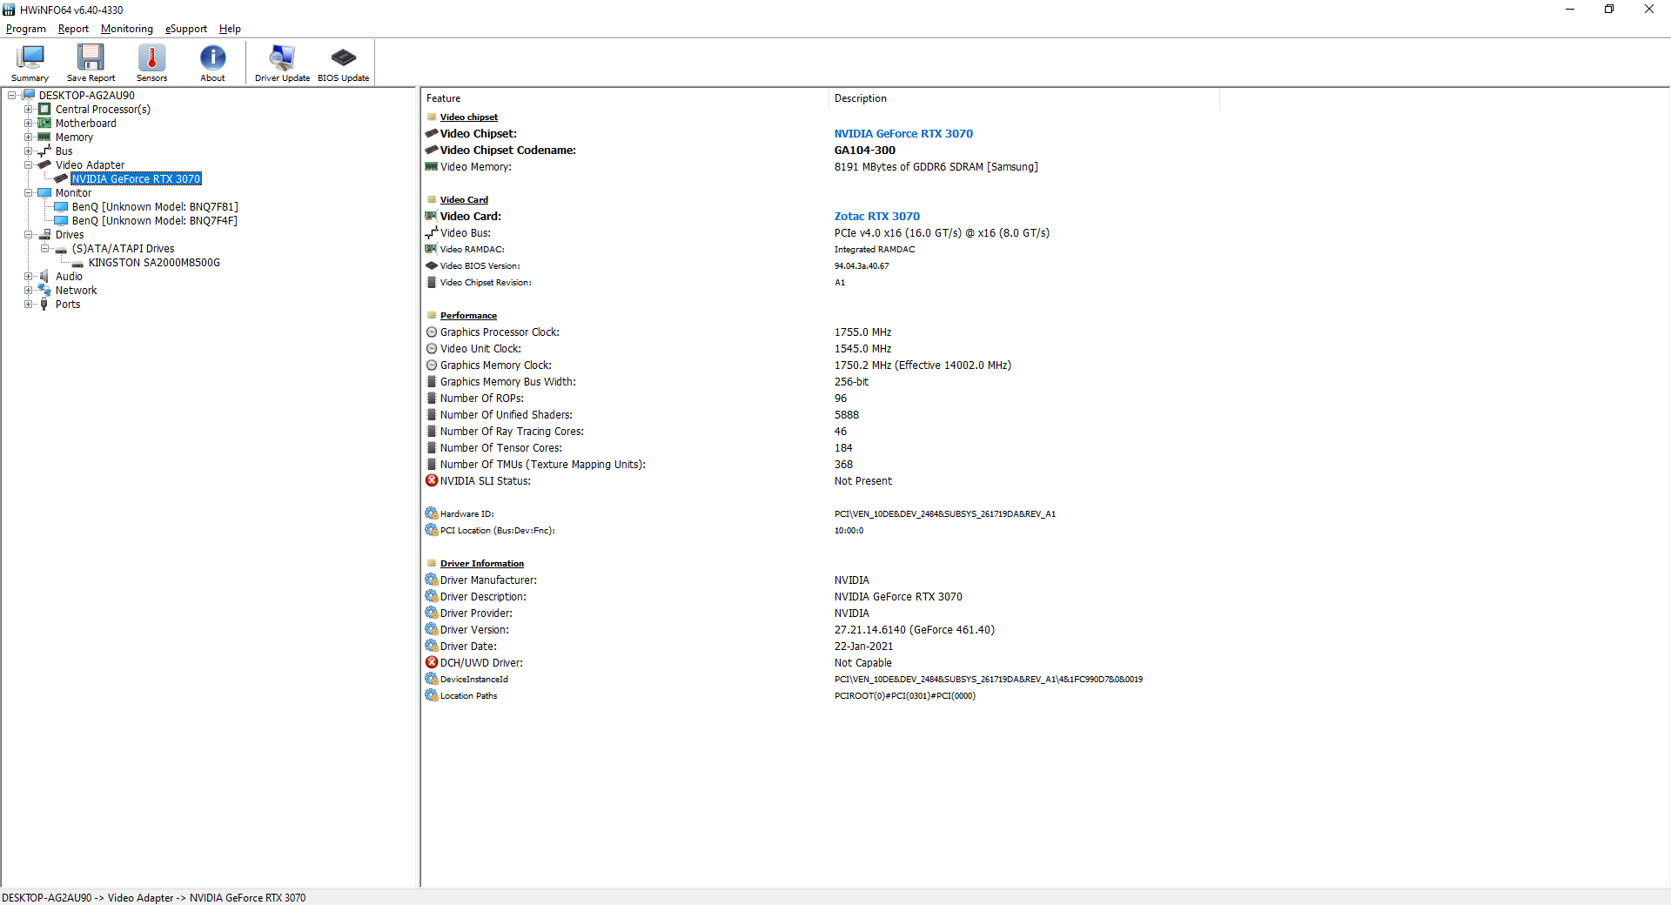
Task: Click the Driver Information section heading
Action: 482,563
